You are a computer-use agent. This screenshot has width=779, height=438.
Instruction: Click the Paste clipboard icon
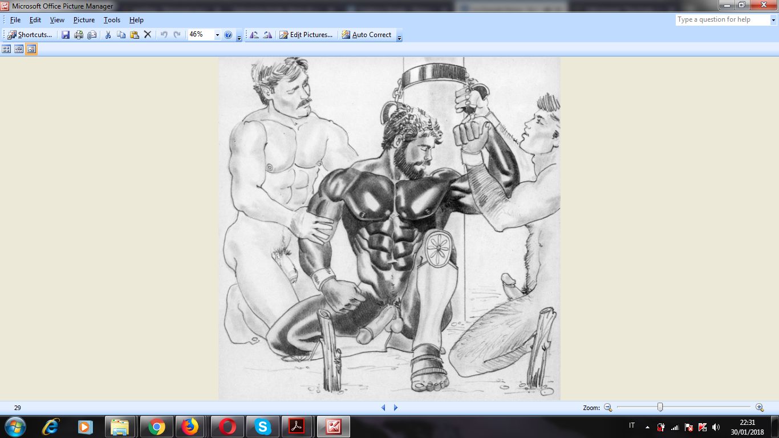coord(134,35)
